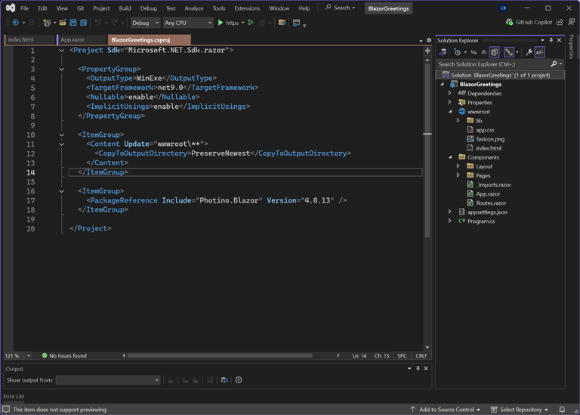Viewport: 580px width, 415px height.
Task: Toggle the Preview Selected Items button
Action: coord(540,52)
